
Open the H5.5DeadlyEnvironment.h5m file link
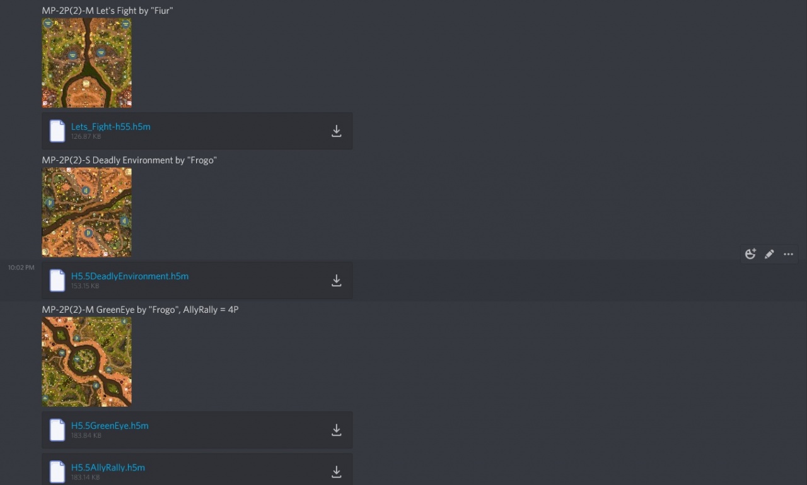(129, 276)
